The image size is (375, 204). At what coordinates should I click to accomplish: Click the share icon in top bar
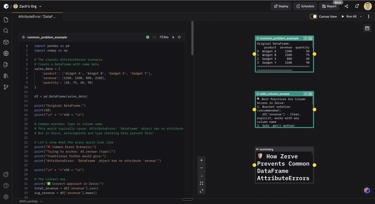point(346,6)
